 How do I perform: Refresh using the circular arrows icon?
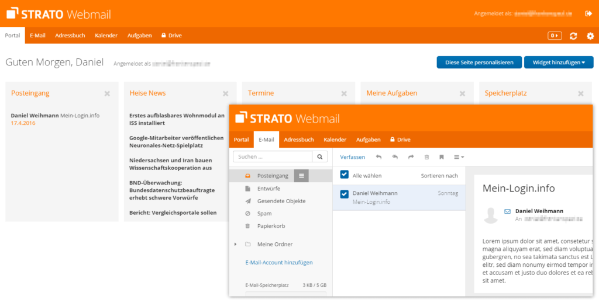coord(573,36)
